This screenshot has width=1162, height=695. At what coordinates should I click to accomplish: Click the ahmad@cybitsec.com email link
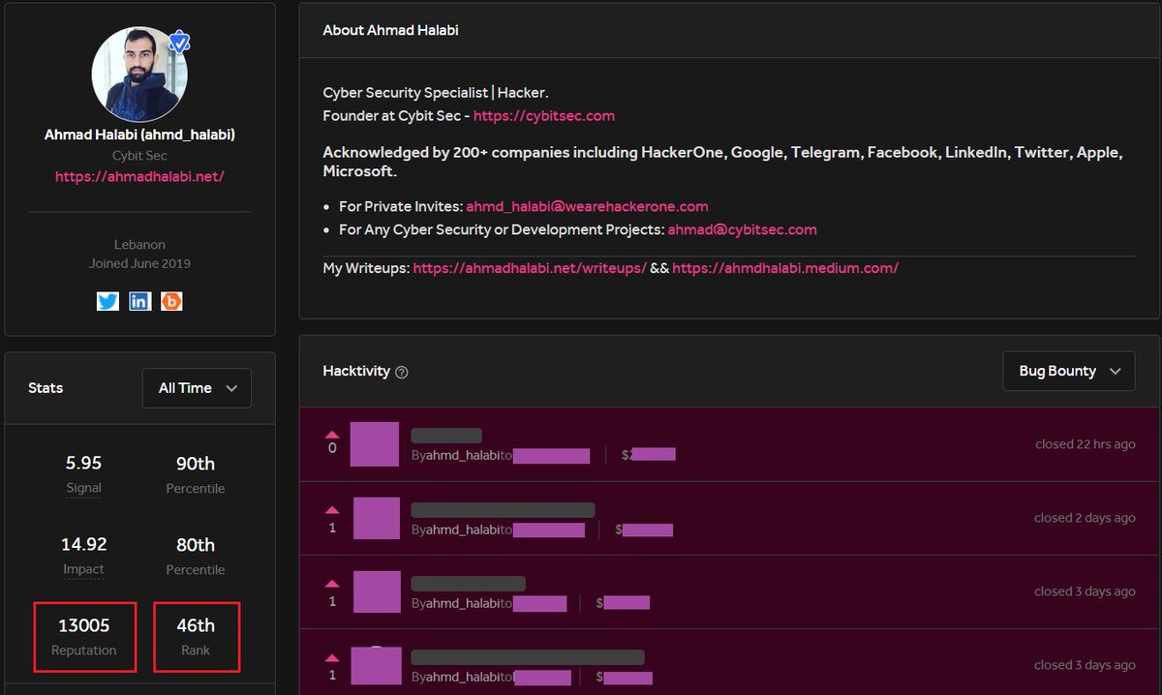742,229
